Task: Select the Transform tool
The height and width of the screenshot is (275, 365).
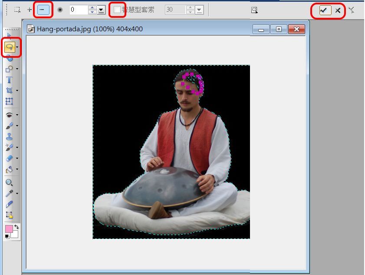Action: tap(9, 101)
